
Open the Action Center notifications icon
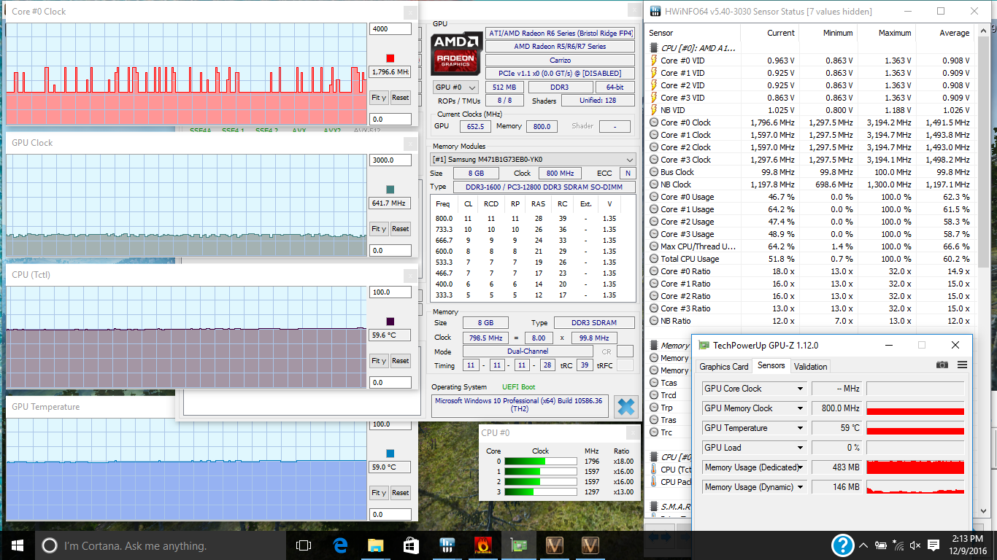coord(934,545)
